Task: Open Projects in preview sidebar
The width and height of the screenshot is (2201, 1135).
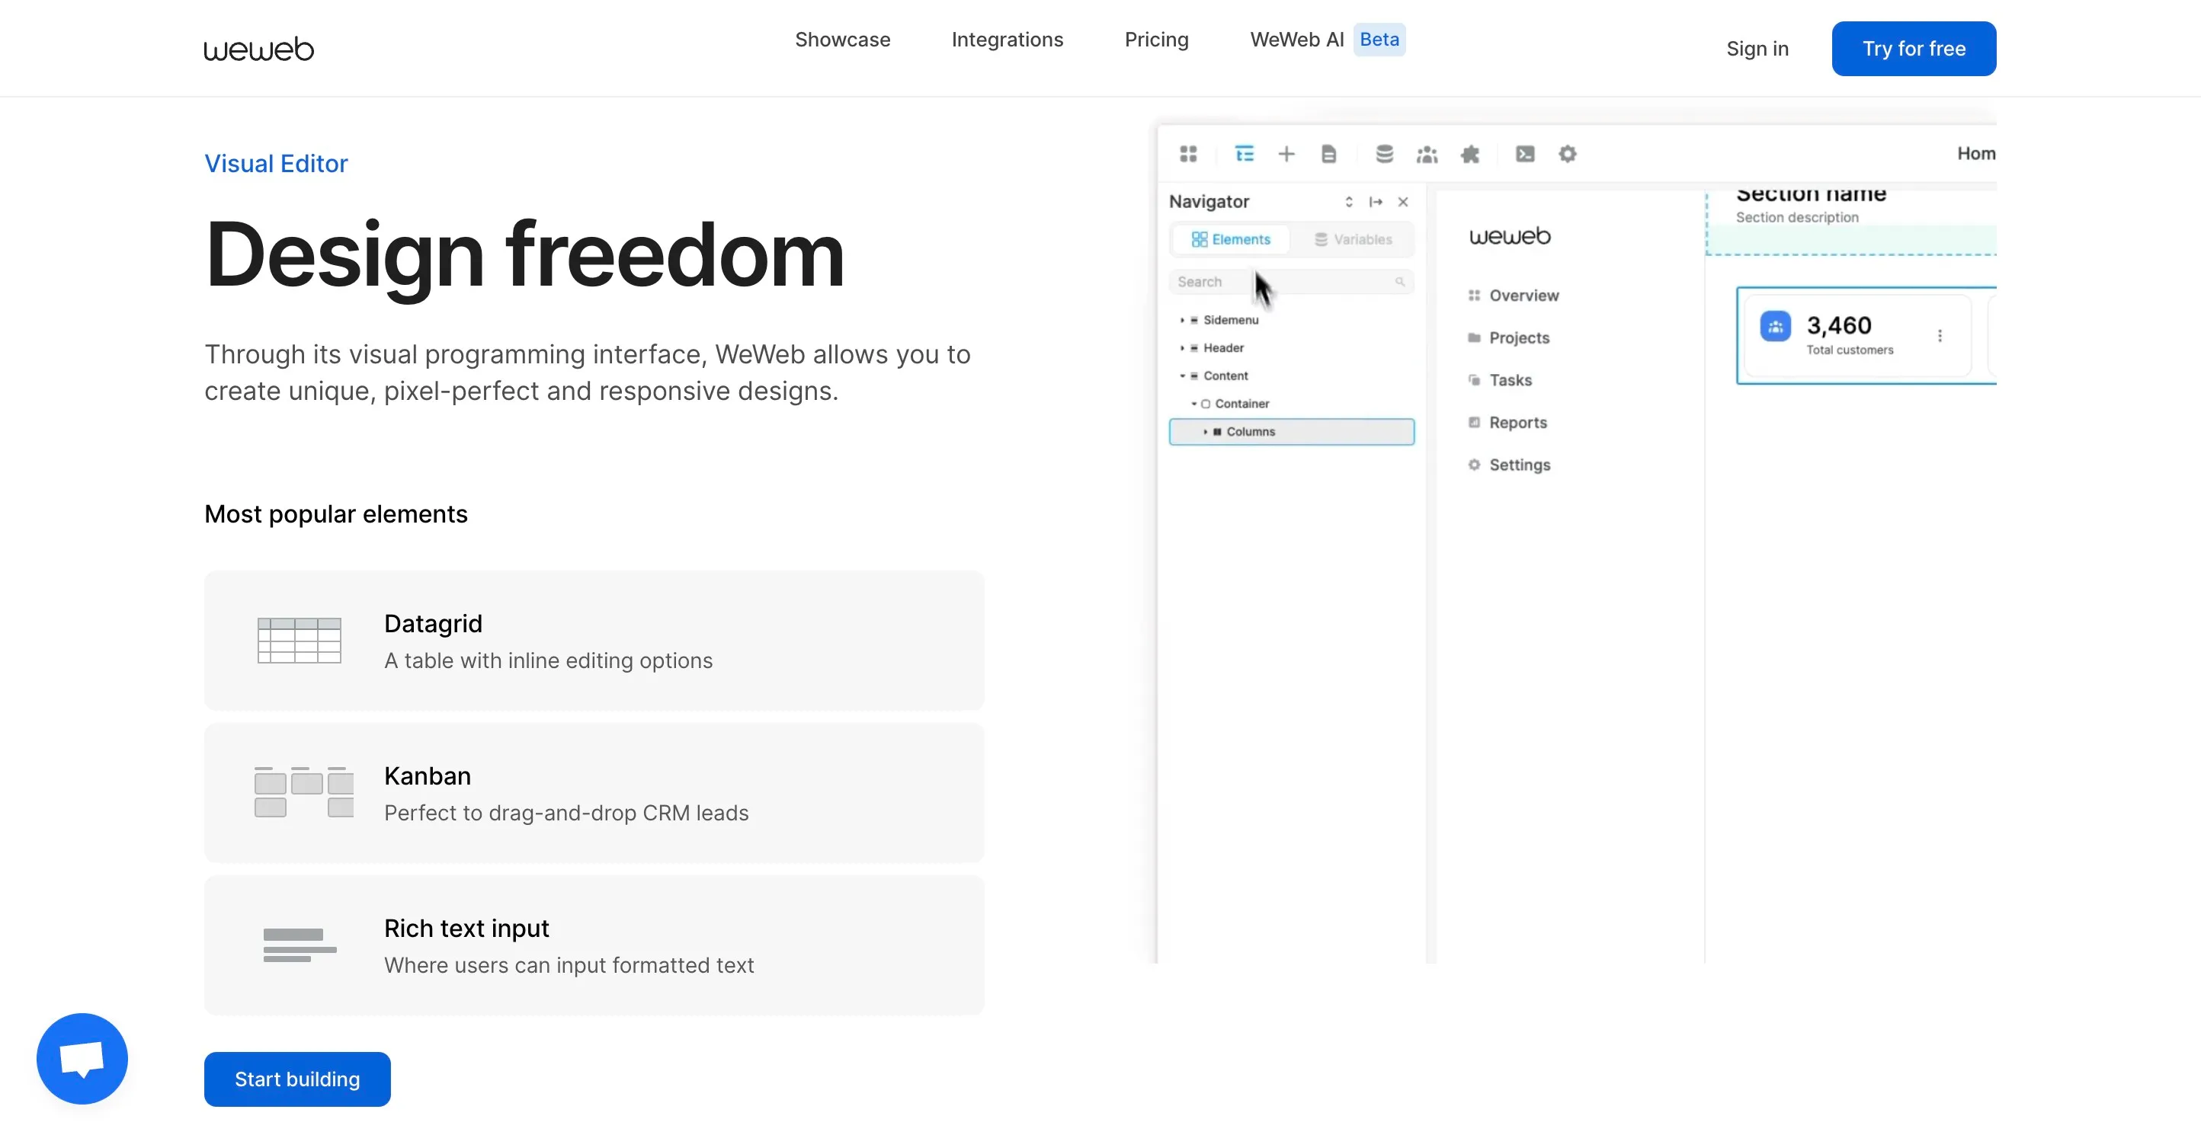Action: click(1509, 337)
